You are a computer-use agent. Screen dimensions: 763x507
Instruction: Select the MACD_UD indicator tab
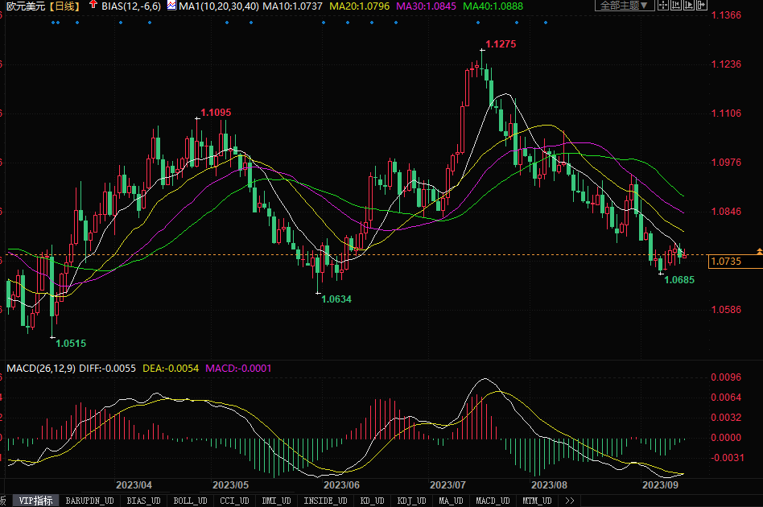(491, 501)
